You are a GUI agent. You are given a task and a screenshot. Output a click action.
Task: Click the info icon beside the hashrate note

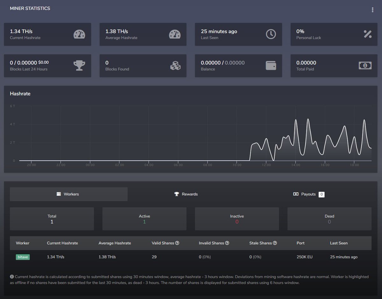[x=12, y=277]
